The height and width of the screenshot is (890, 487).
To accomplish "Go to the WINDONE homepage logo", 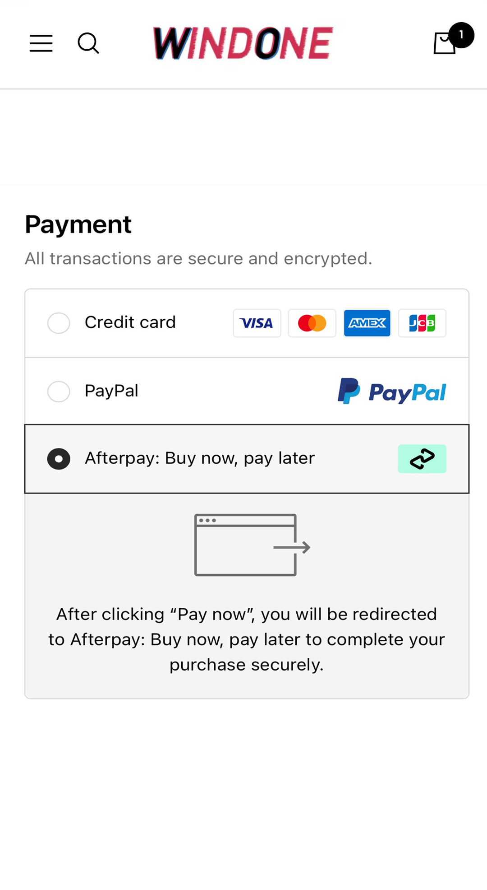I will [243, 43].
